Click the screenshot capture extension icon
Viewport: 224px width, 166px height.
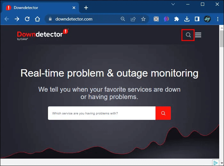[x=156, y=19]
